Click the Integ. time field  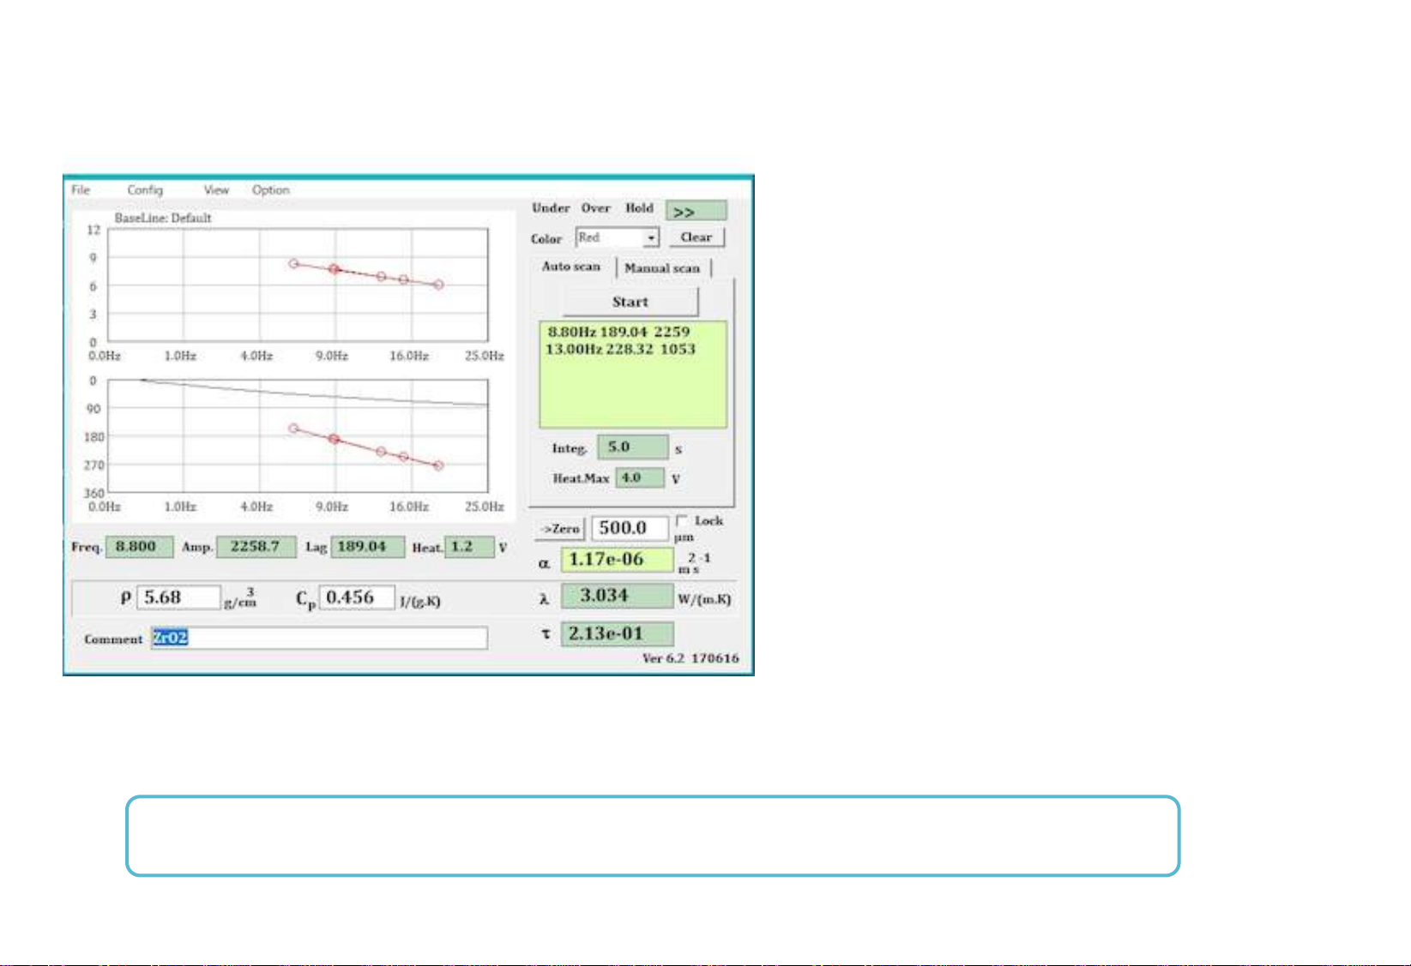click(x=632, y=447)
